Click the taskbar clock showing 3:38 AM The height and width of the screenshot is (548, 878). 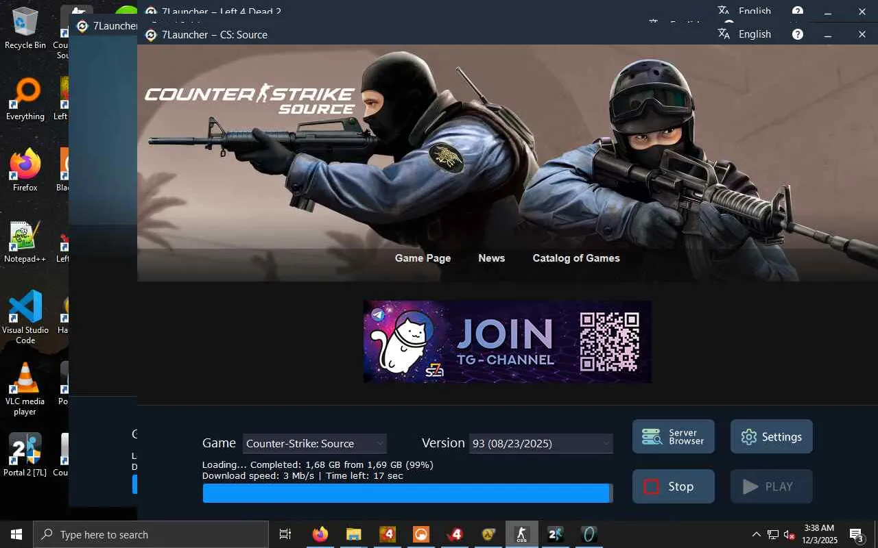[x=820, y=534]
